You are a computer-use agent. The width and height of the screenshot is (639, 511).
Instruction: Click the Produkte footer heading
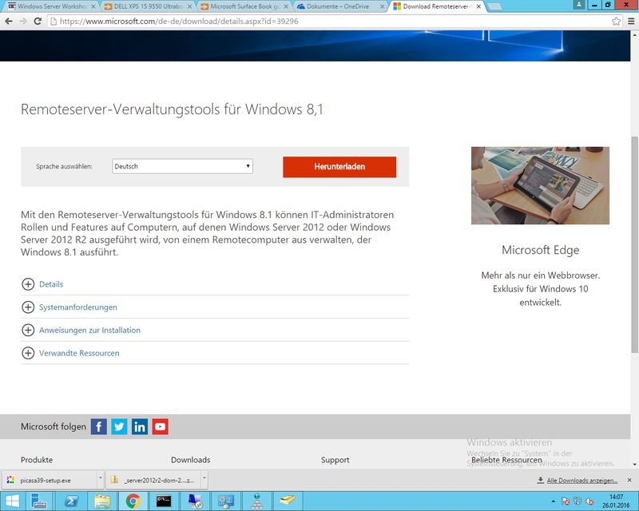point(37,460)
